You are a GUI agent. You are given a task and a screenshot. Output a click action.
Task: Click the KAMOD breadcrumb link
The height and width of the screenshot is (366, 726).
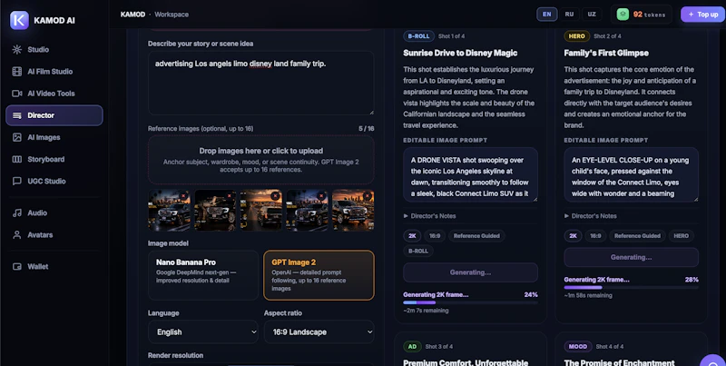pos(132,15)
